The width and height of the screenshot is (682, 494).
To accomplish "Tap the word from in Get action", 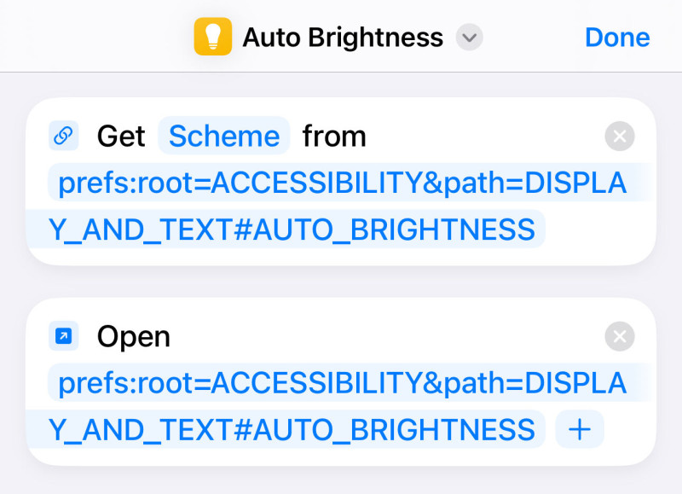I will pyautogui.click(x=334, y=137).
